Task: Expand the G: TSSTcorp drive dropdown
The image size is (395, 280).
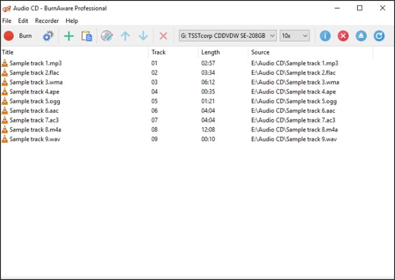Action: [228, 35]
